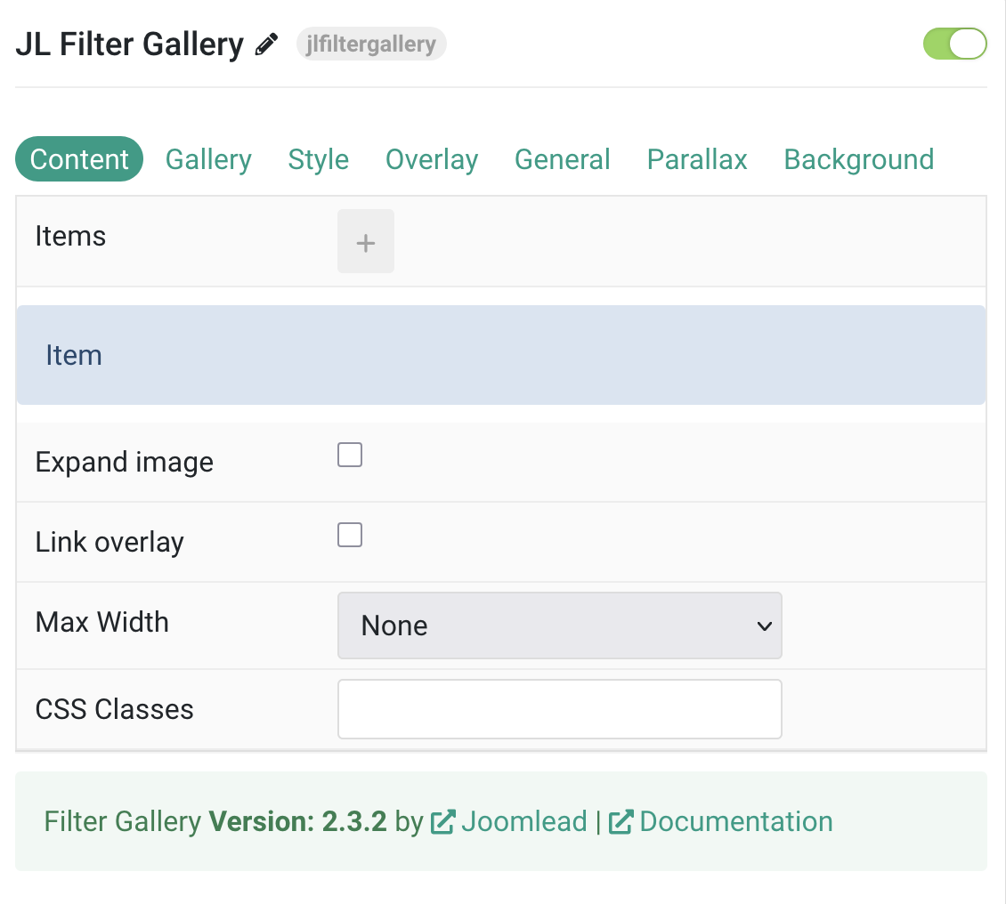
Task: Check the Expand image checkbox
Action: tap(350, 455)
